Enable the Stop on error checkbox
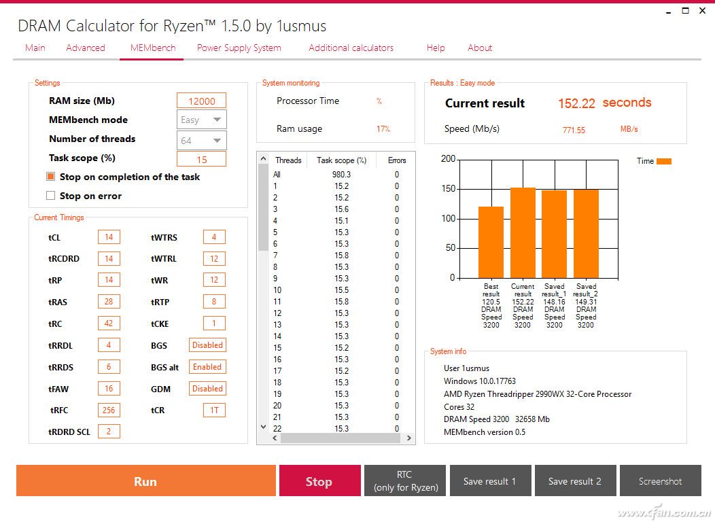 click(x=50, y=196)
